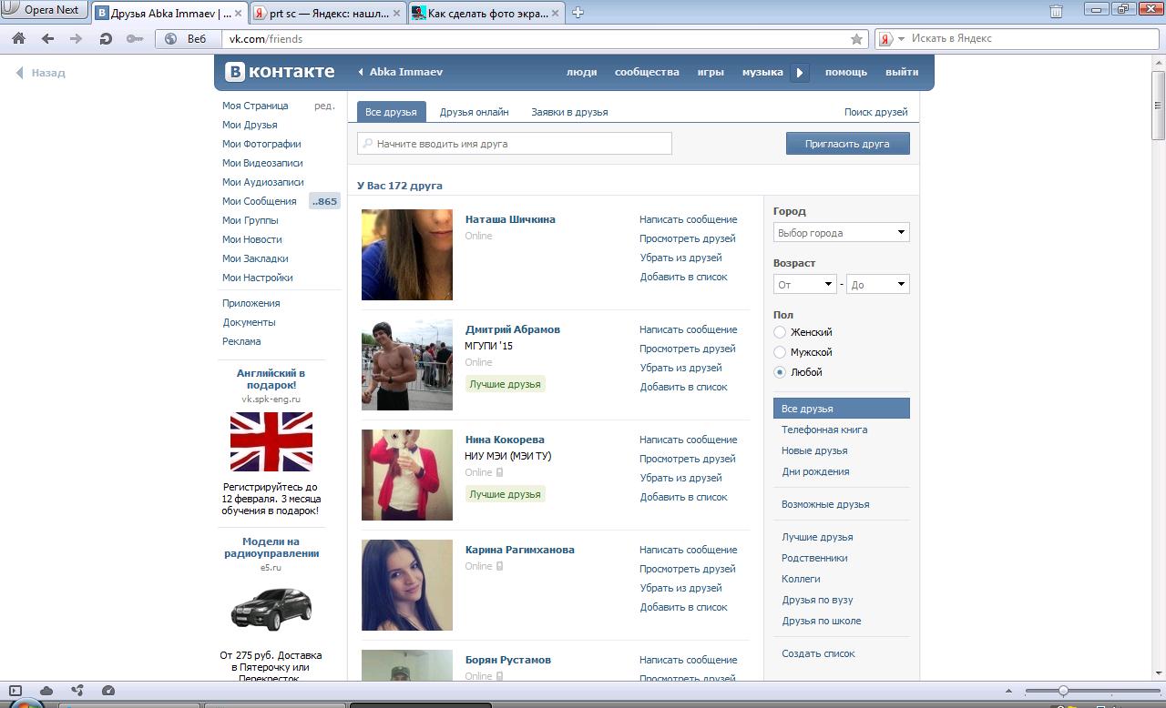1166x708 pixels.
Task: Click the 'Пригласить друга' button
Action: tap(847, 144)
